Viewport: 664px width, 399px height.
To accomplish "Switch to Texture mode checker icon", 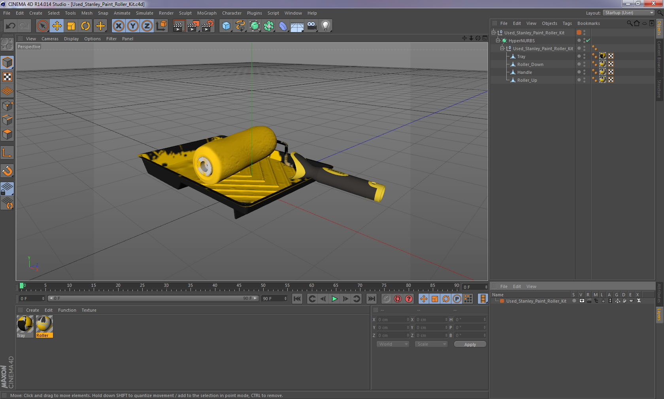I will (8, 77).
